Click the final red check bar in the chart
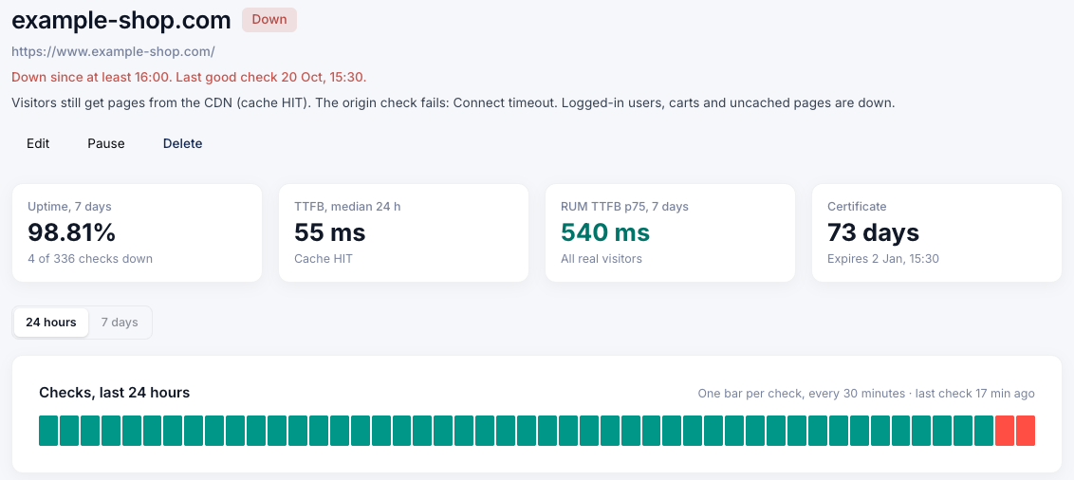The height and width of the screenshot is (480, 1074). pyautogui.click(x=1026, y=431)
